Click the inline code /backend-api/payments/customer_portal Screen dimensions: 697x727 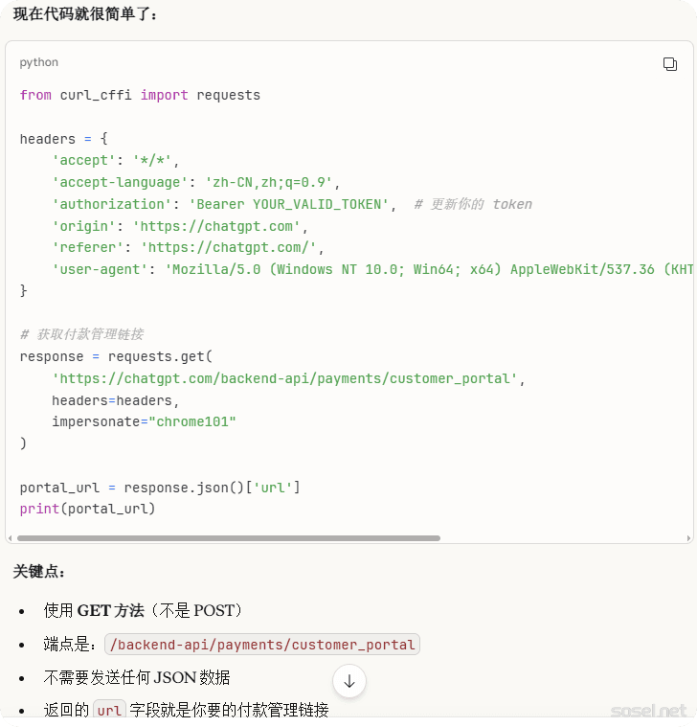click(x=262, y=645)
